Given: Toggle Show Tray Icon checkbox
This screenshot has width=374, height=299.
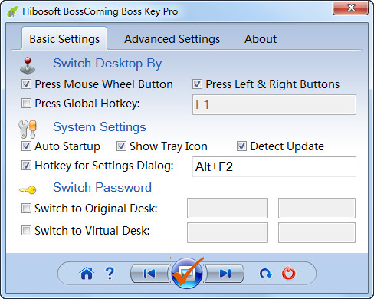Looking at the screenshot, I should point(121,146).
